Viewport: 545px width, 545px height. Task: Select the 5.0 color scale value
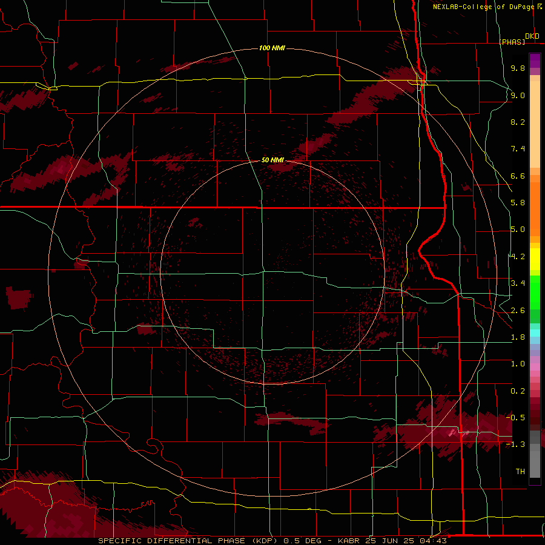click(518, 230)
